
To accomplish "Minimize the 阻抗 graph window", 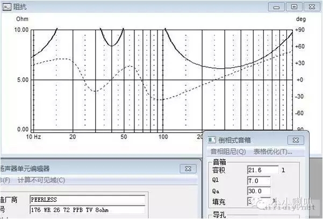I will click(x=276, y=6).
